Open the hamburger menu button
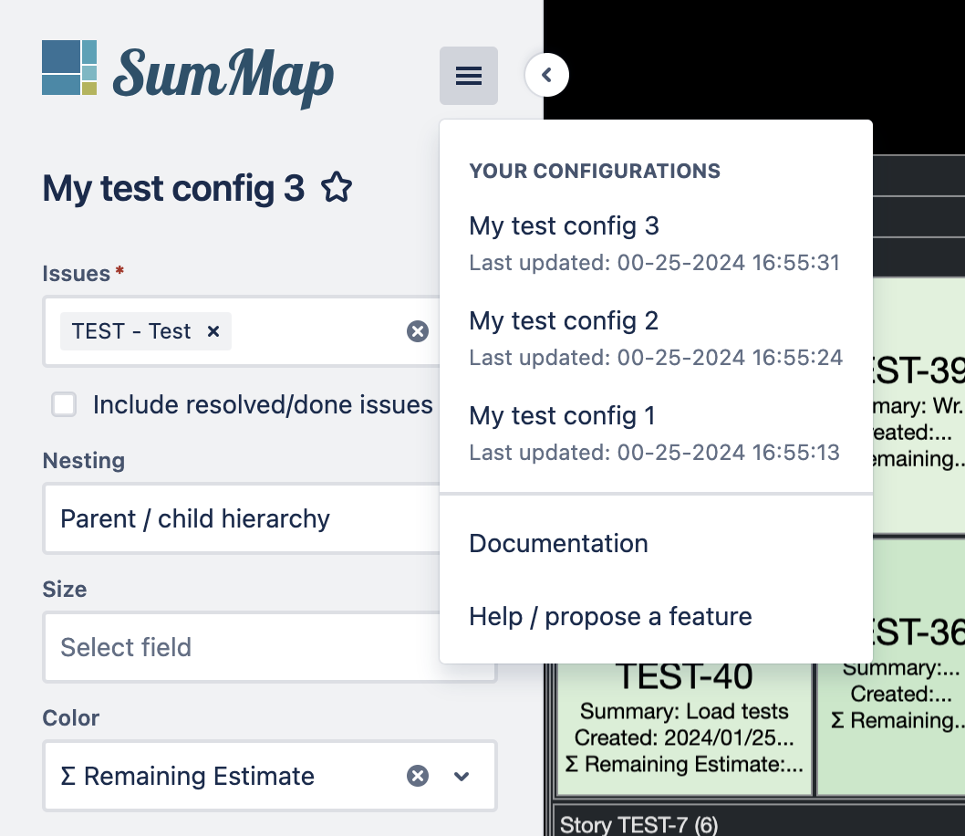Screen dimensions: 965x836 (x=468, y=76)
